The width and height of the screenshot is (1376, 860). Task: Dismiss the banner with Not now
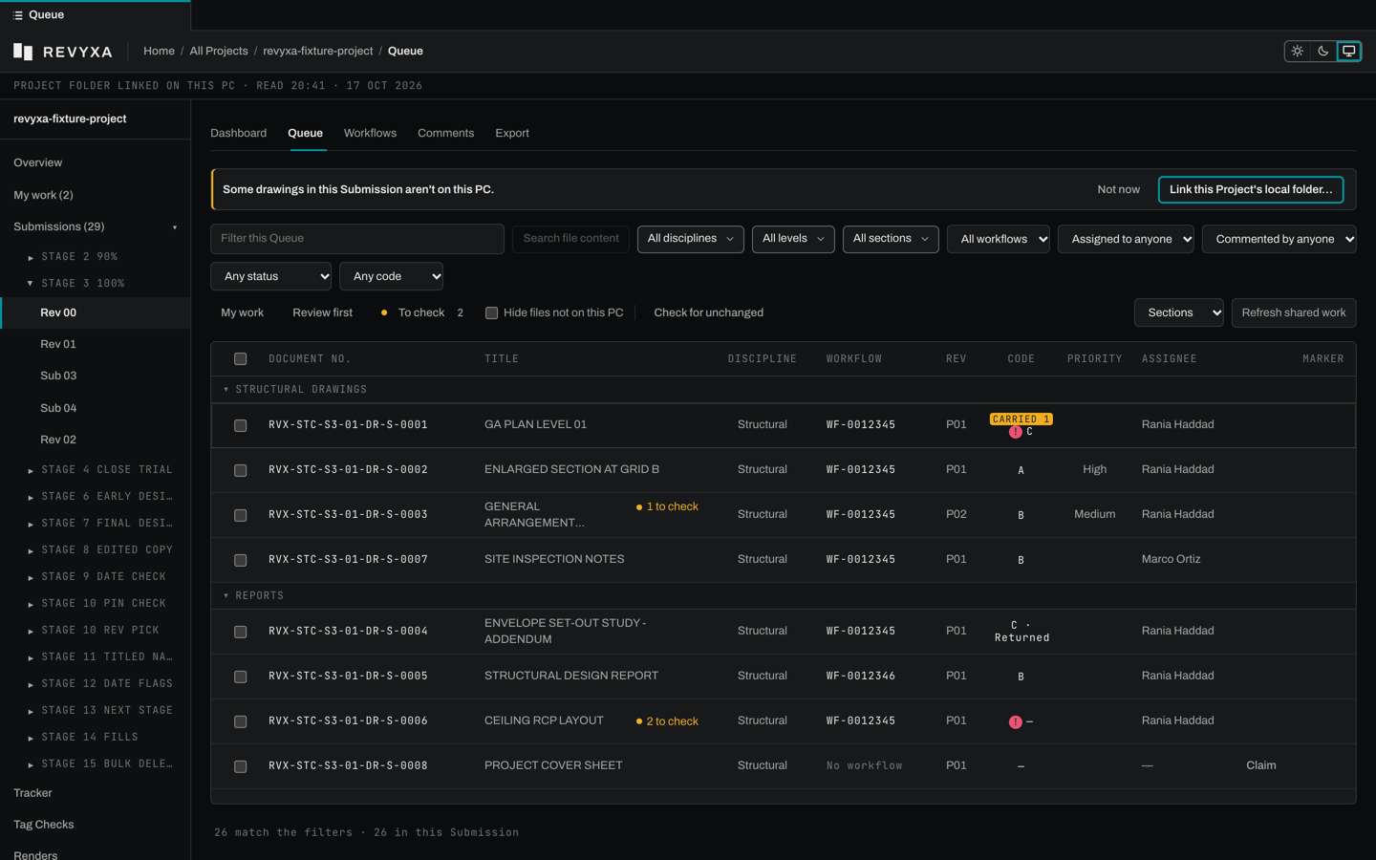[1118, 189]
